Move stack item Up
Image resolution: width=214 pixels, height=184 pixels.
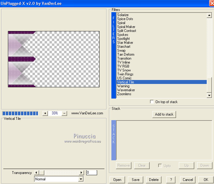(x=186, y=165)
